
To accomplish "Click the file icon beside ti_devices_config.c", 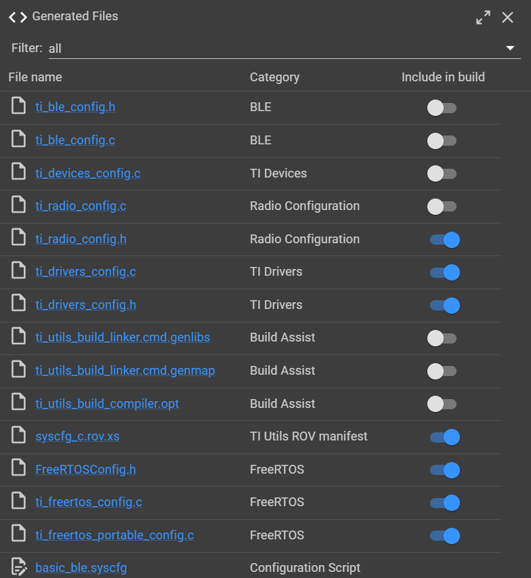I will point(18,173).
